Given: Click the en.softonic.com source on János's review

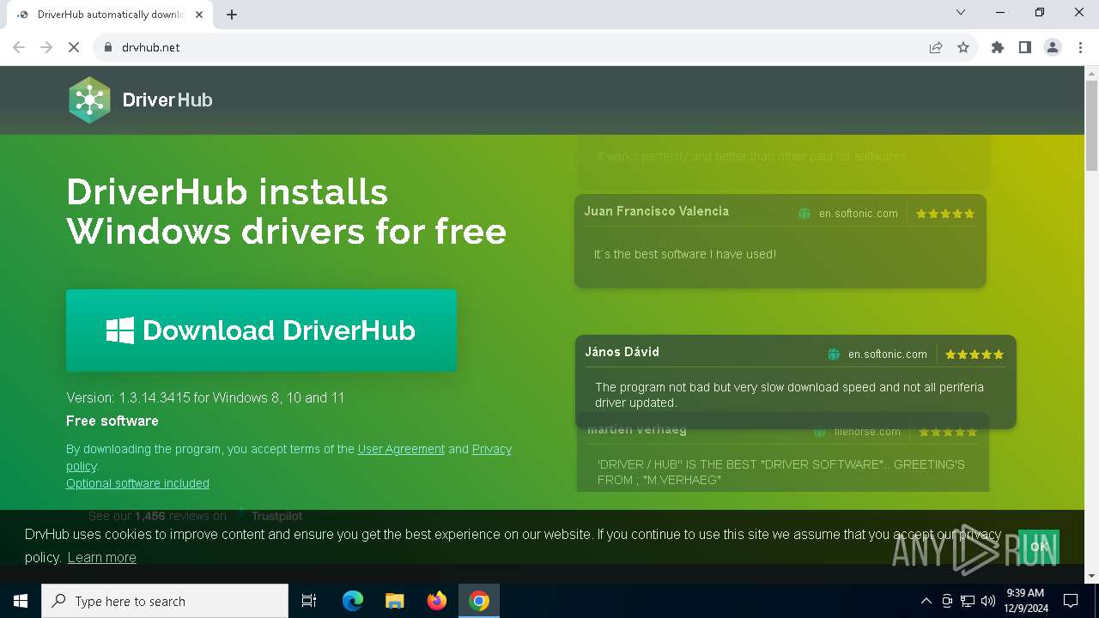Looking at the screenshot, I should 887,354.
